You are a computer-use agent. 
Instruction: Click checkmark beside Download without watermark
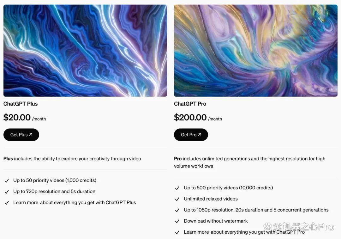(177, 221)
